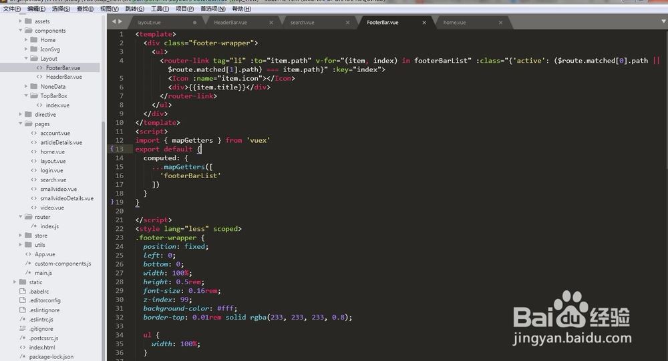Image resolution: width=668 pixels, height=361 pixels.
Task: Switch to the home.vue tab
Action: [454, 23]
